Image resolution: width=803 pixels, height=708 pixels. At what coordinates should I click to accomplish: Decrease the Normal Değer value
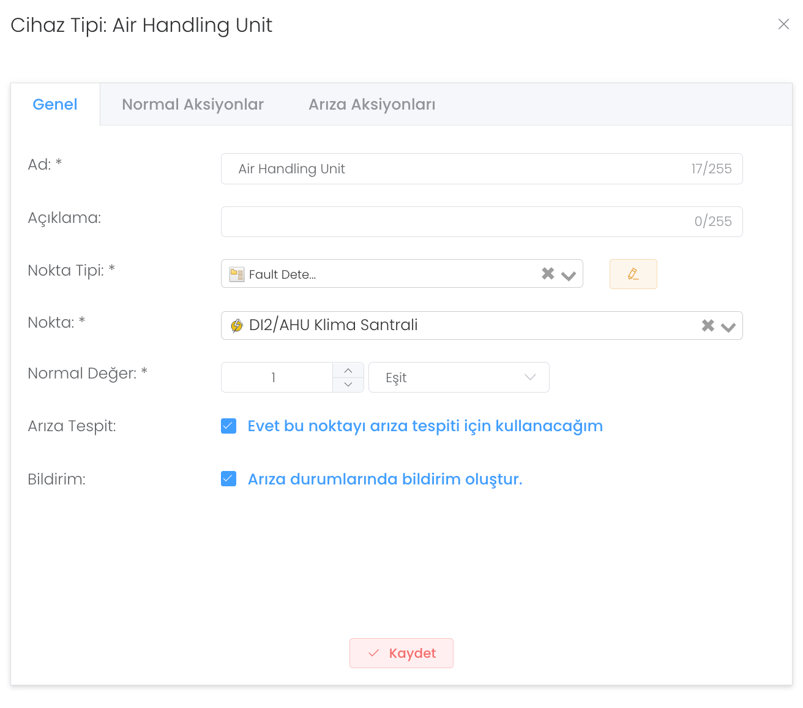348,385
